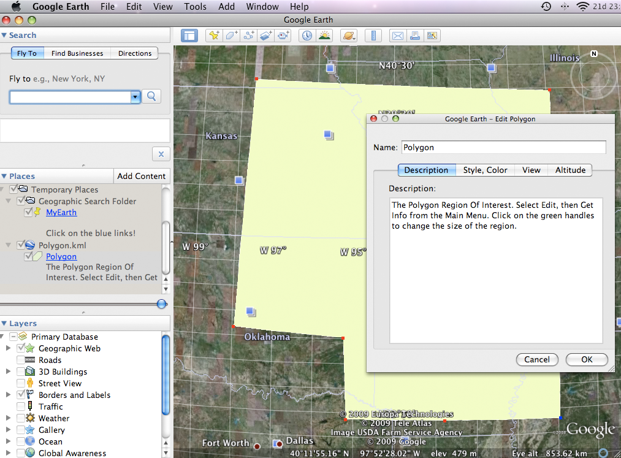Select the Add Polygon toolbar icon
The image size is (621, 458).
[231, 36]
